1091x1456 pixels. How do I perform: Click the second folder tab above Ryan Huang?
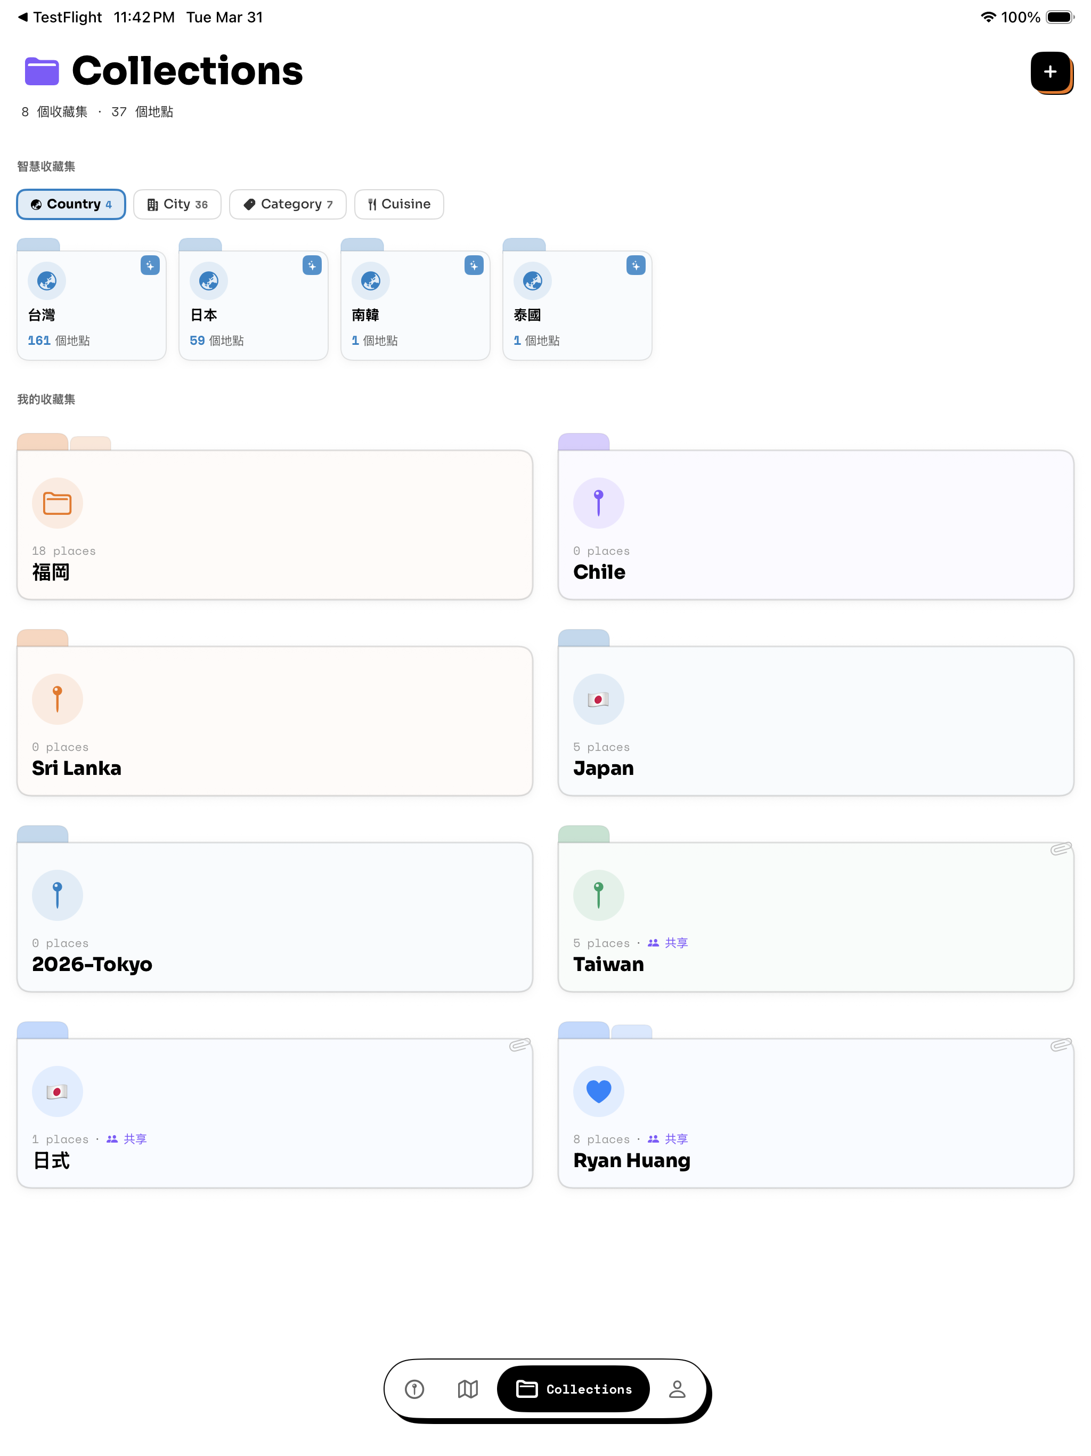pyautogui.click(x=632, y=1031)
